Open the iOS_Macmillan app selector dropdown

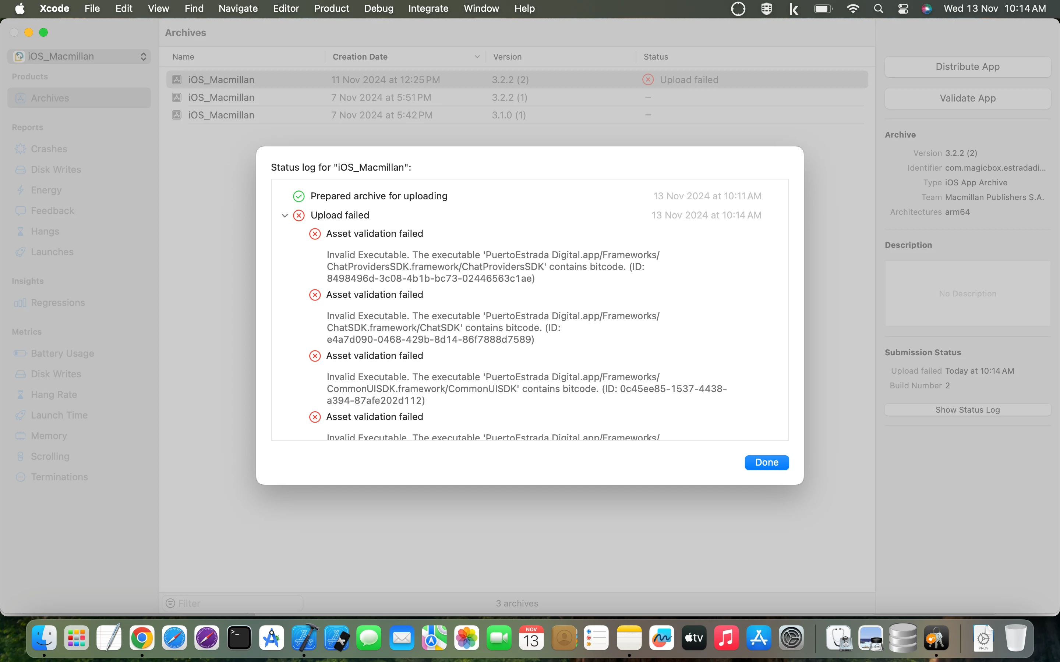click(79, 57)
